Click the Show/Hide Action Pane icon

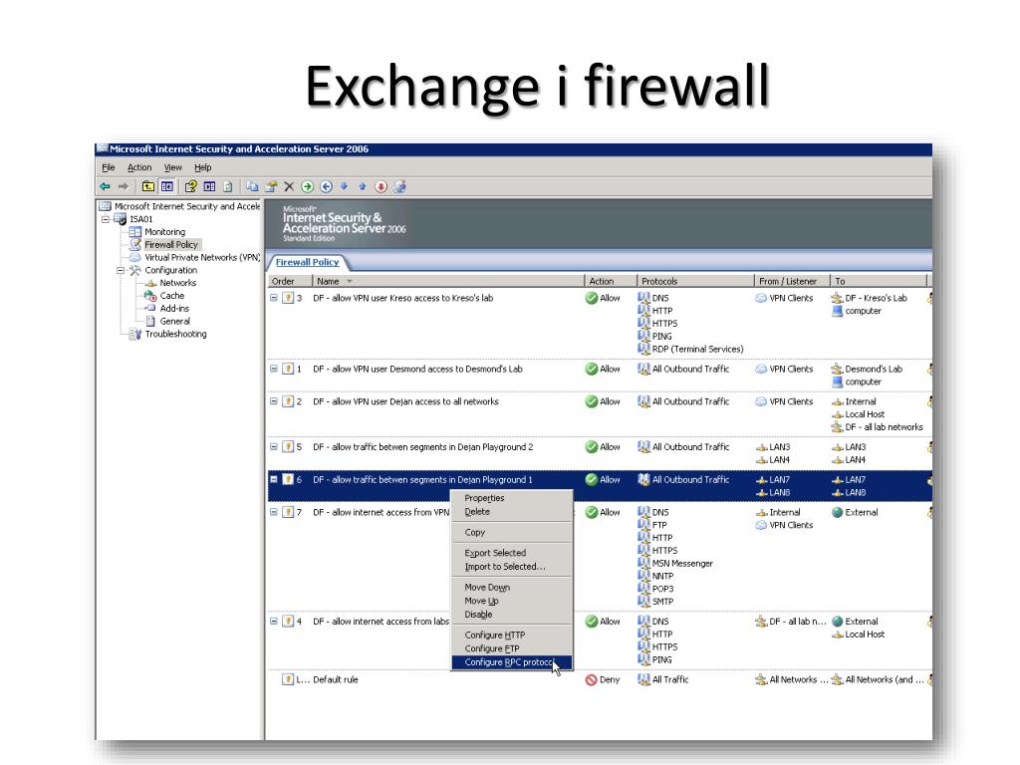[x=209, y=186]
